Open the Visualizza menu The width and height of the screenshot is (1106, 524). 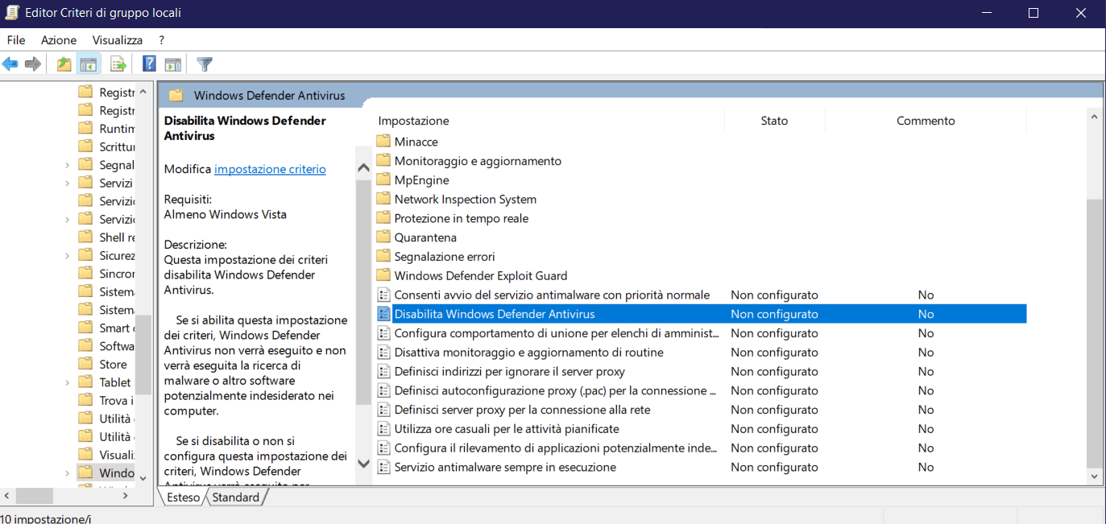point(118,39)
